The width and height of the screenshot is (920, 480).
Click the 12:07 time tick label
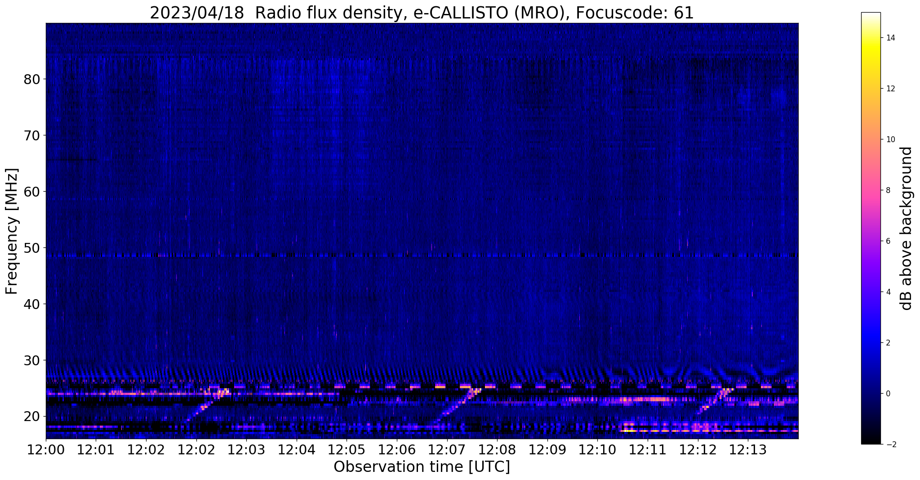[x=447, y=450]
